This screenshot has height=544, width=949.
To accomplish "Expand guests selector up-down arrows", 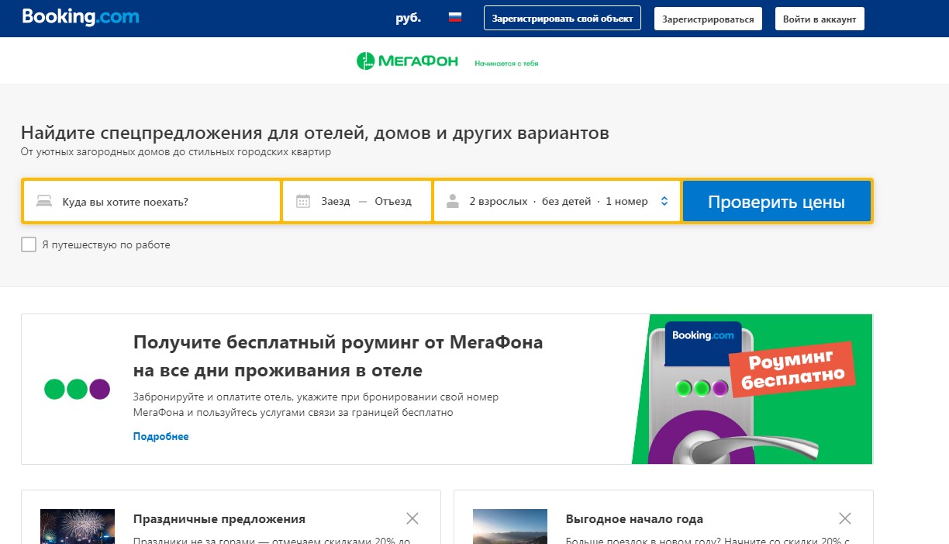I will (x=664, y=202).
